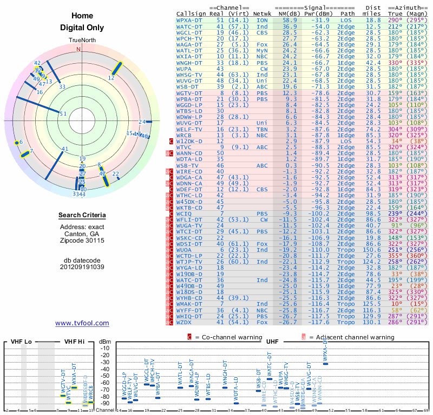Click WPXA-DT signal bar in UHF chart
The width and height of the screenshot is (433, 415).
[326, 364]
